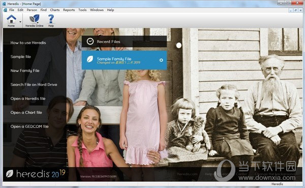
Task: Open the Person menu
Action: (32, 10)
